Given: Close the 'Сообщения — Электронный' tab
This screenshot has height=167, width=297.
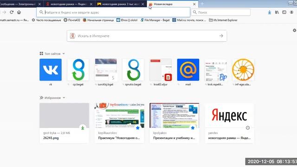Looking at the screenshot, I should point(39,4).
